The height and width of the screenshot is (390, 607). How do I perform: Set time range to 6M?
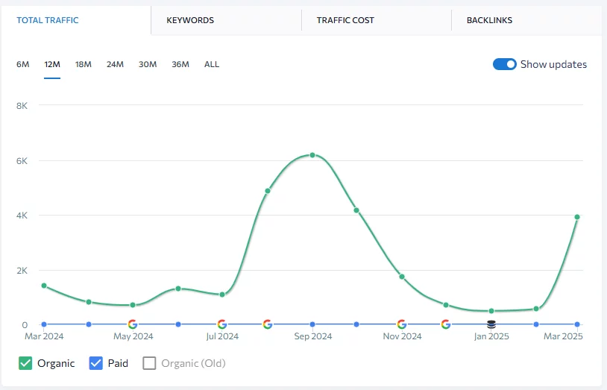click(x=23, y=64)
